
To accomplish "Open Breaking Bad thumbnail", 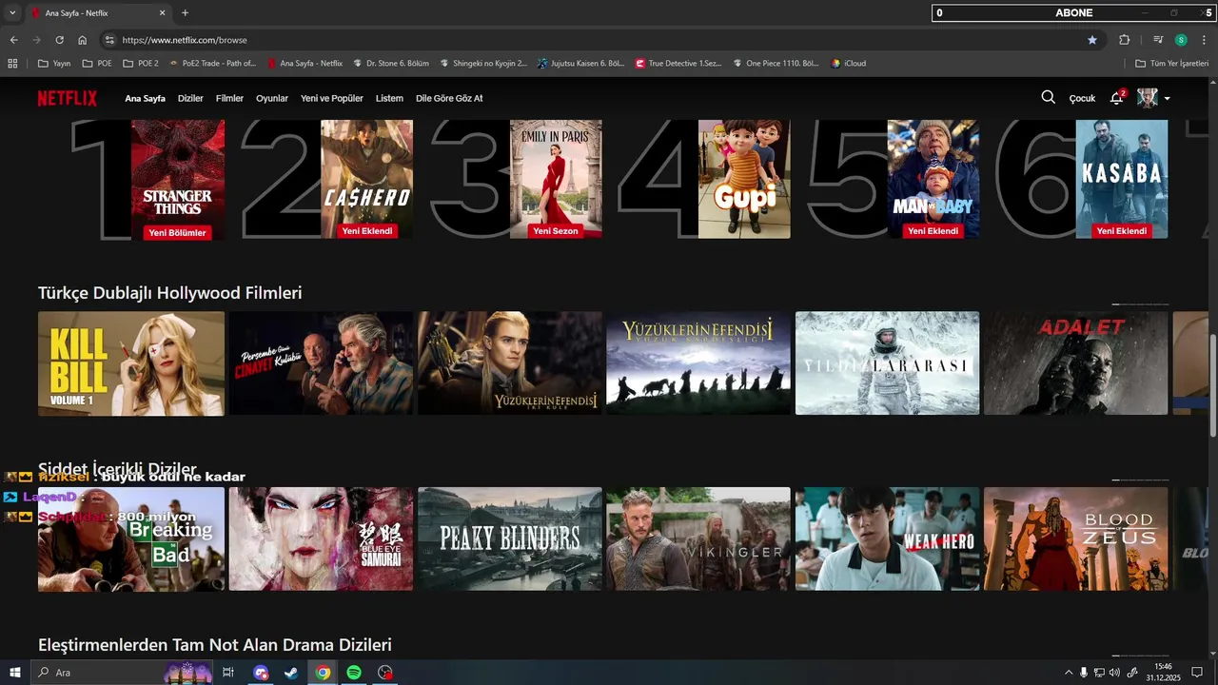I will (x=131, y=539).
